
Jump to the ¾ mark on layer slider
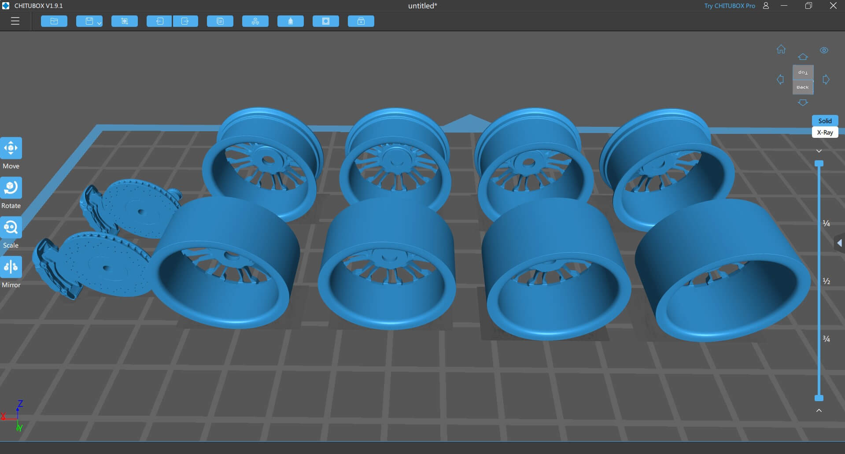click(x=827, y=339)
